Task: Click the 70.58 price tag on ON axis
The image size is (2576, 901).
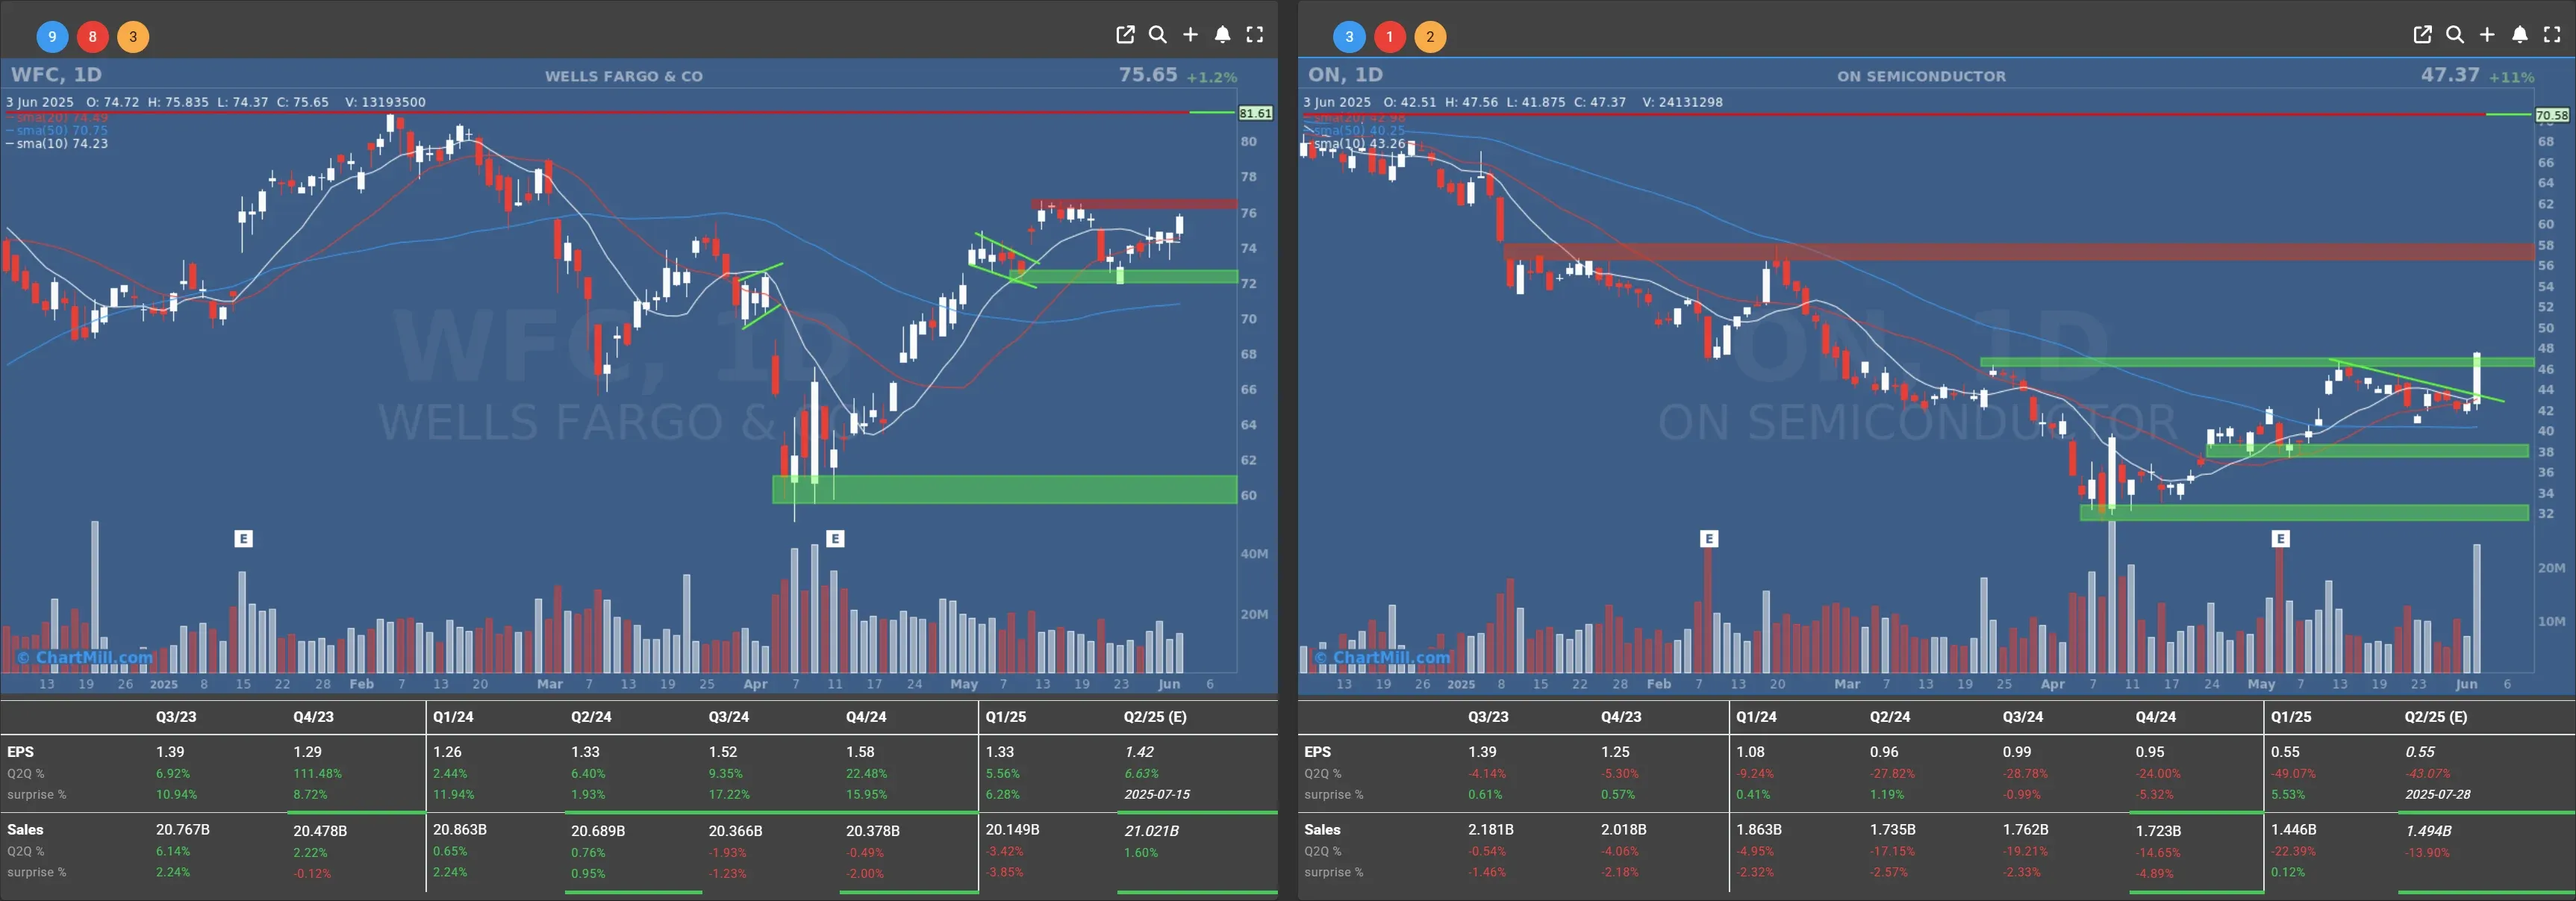Action: pos(2552,115)
